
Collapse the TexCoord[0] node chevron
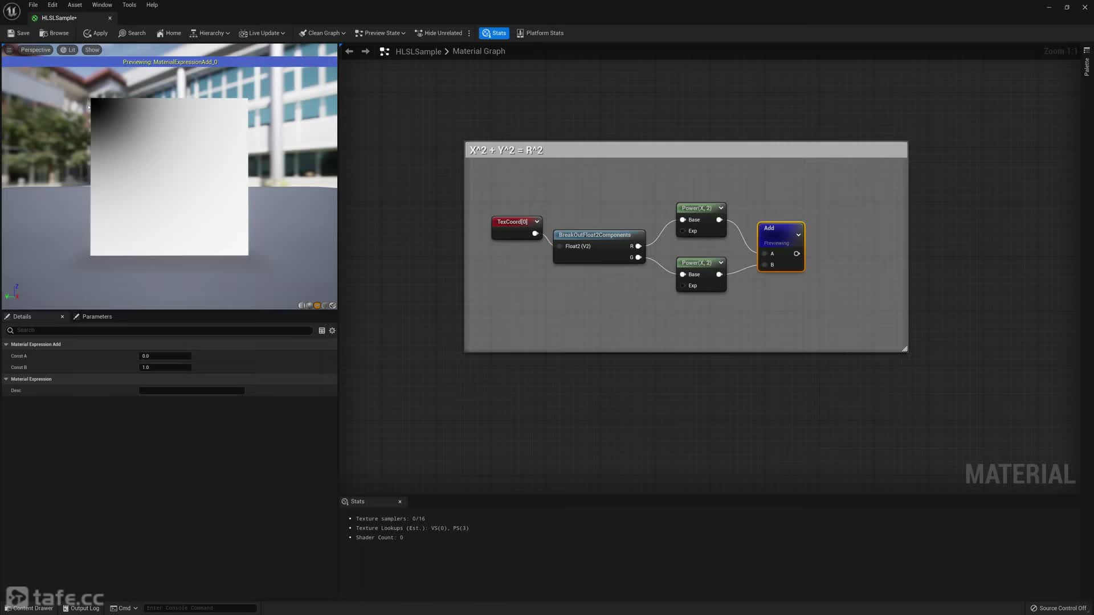tap(537, 222)
